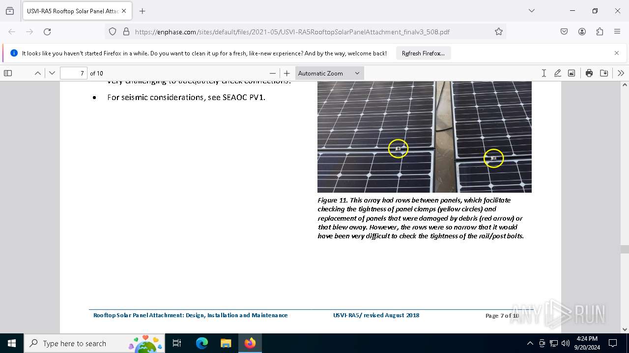Screen dimensions: 629x353
Task: Select the USVI-RA5 Rooftop Solar Panel tab
Action: pos(72,11)
